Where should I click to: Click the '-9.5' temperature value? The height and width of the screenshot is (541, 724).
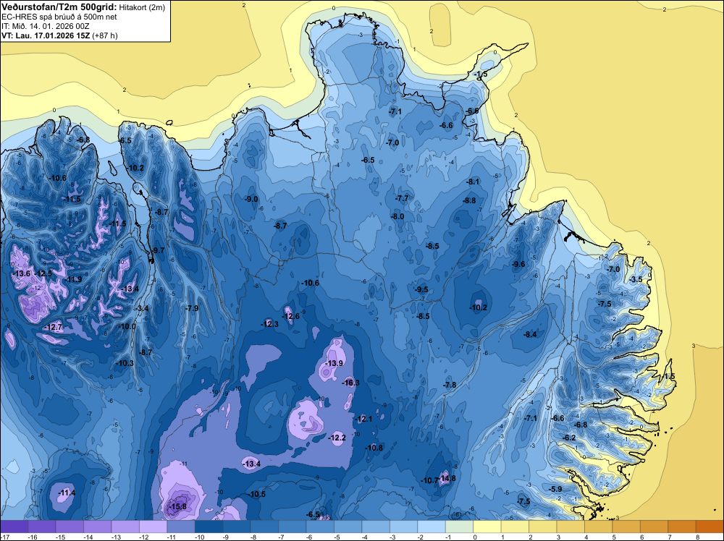[421, 289]
